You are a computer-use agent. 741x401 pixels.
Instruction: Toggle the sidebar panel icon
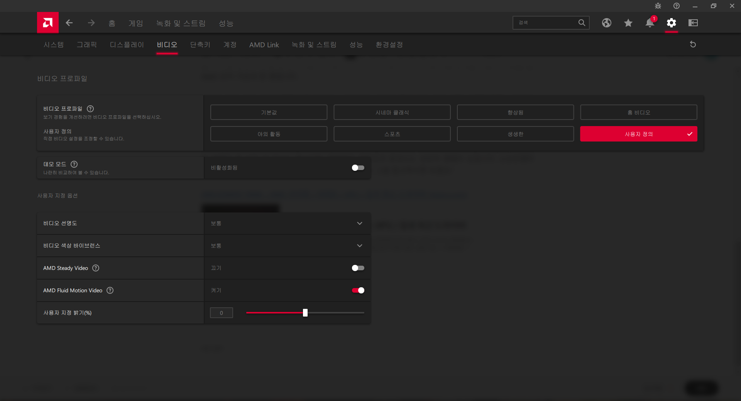pyautogui.click(x=693, y=23)
